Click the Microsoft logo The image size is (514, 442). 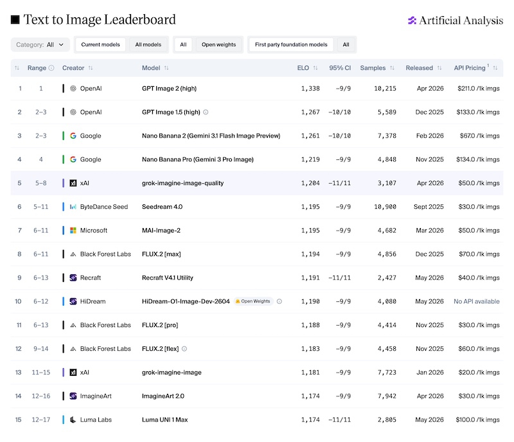73,231
